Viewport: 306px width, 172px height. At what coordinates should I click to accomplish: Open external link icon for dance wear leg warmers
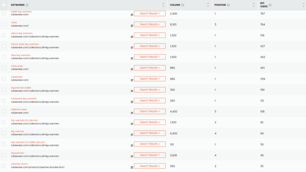[x=132, y=47]
